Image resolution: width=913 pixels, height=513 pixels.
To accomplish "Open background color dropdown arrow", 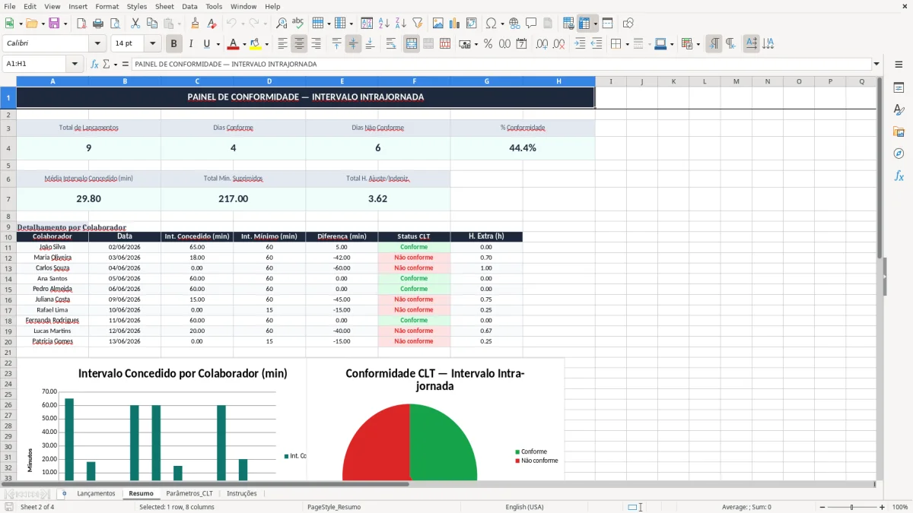I will coord(266,44).
